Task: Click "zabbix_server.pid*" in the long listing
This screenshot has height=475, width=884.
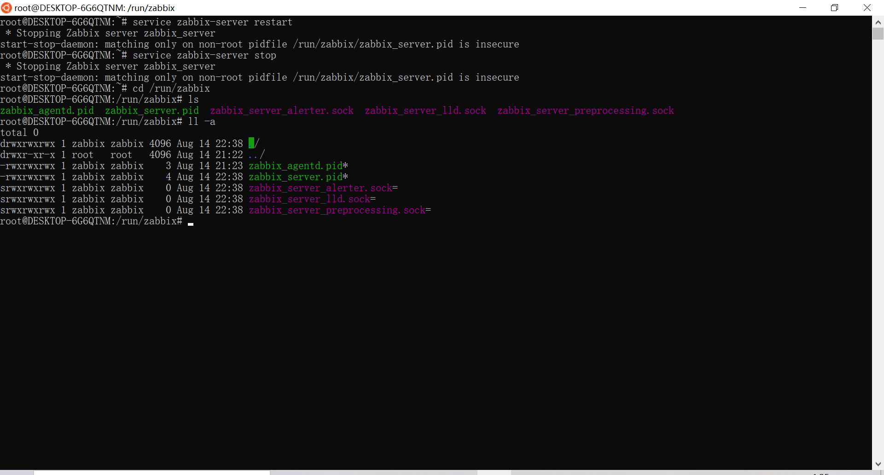Action: 298,177
